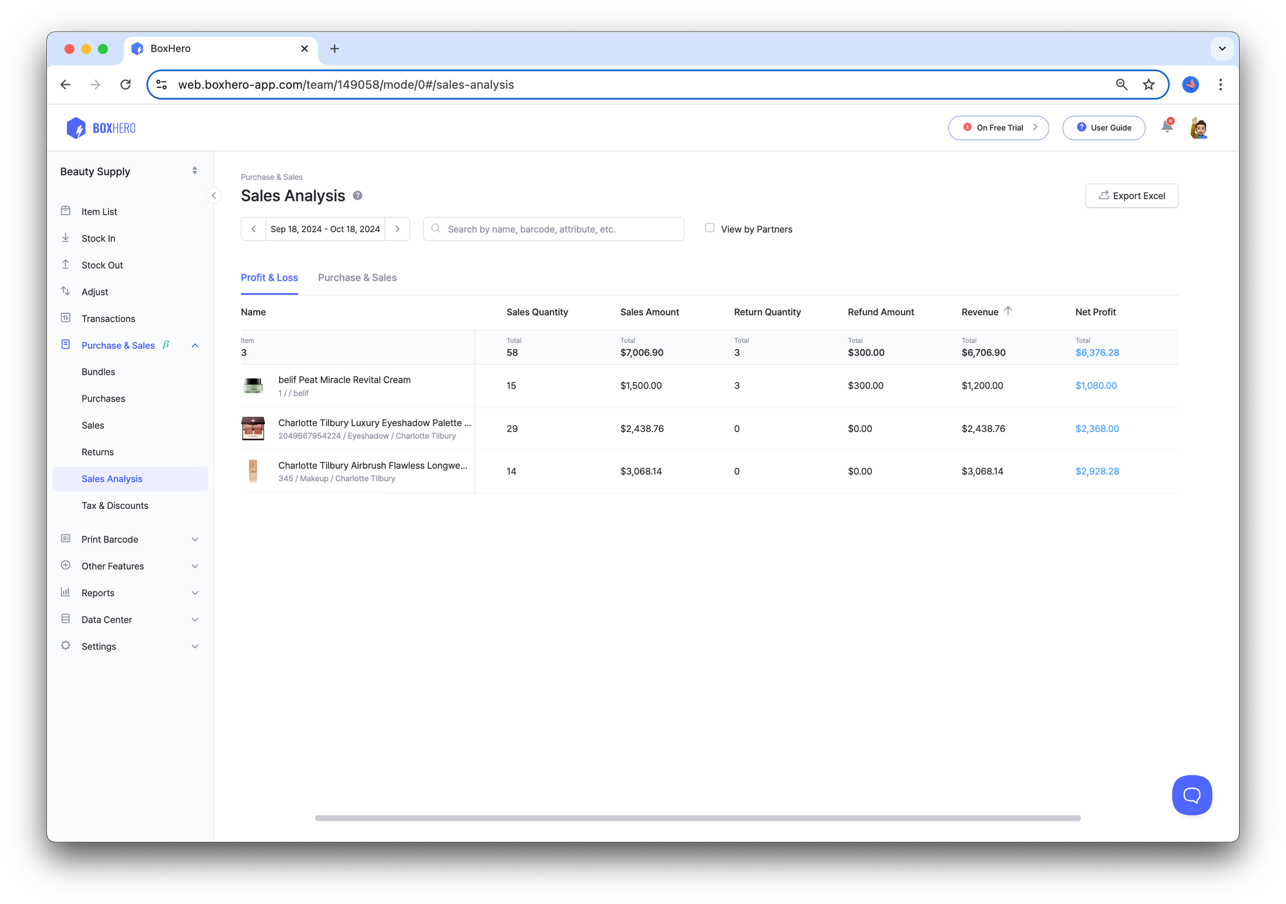Select the Adjust inventory icon
This screenshot has width=1286, height=904.
point(66,291)
